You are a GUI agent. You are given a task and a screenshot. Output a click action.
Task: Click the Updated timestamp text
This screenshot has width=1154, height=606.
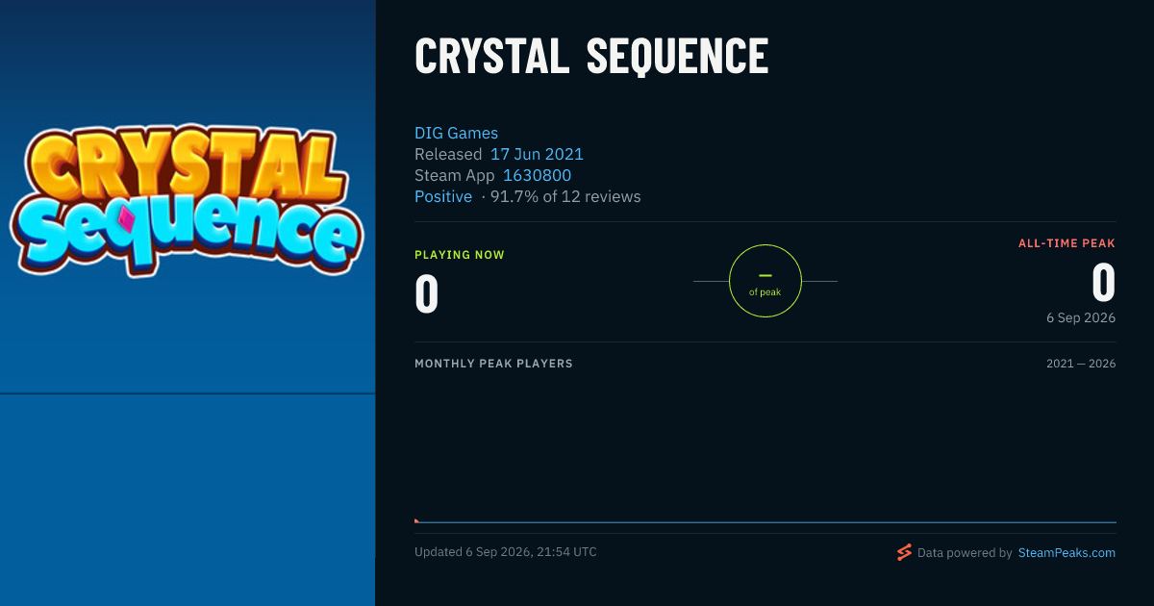click(506, 552)
